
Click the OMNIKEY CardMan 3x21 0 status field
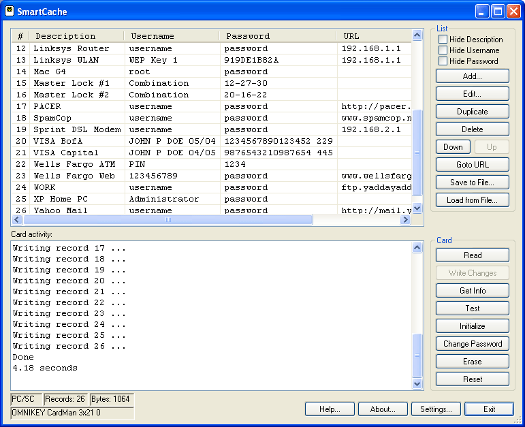pyautogui.click(x=72, y=413)
